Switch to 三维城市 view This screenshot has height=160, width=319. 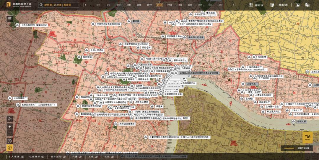click(279, 5)
